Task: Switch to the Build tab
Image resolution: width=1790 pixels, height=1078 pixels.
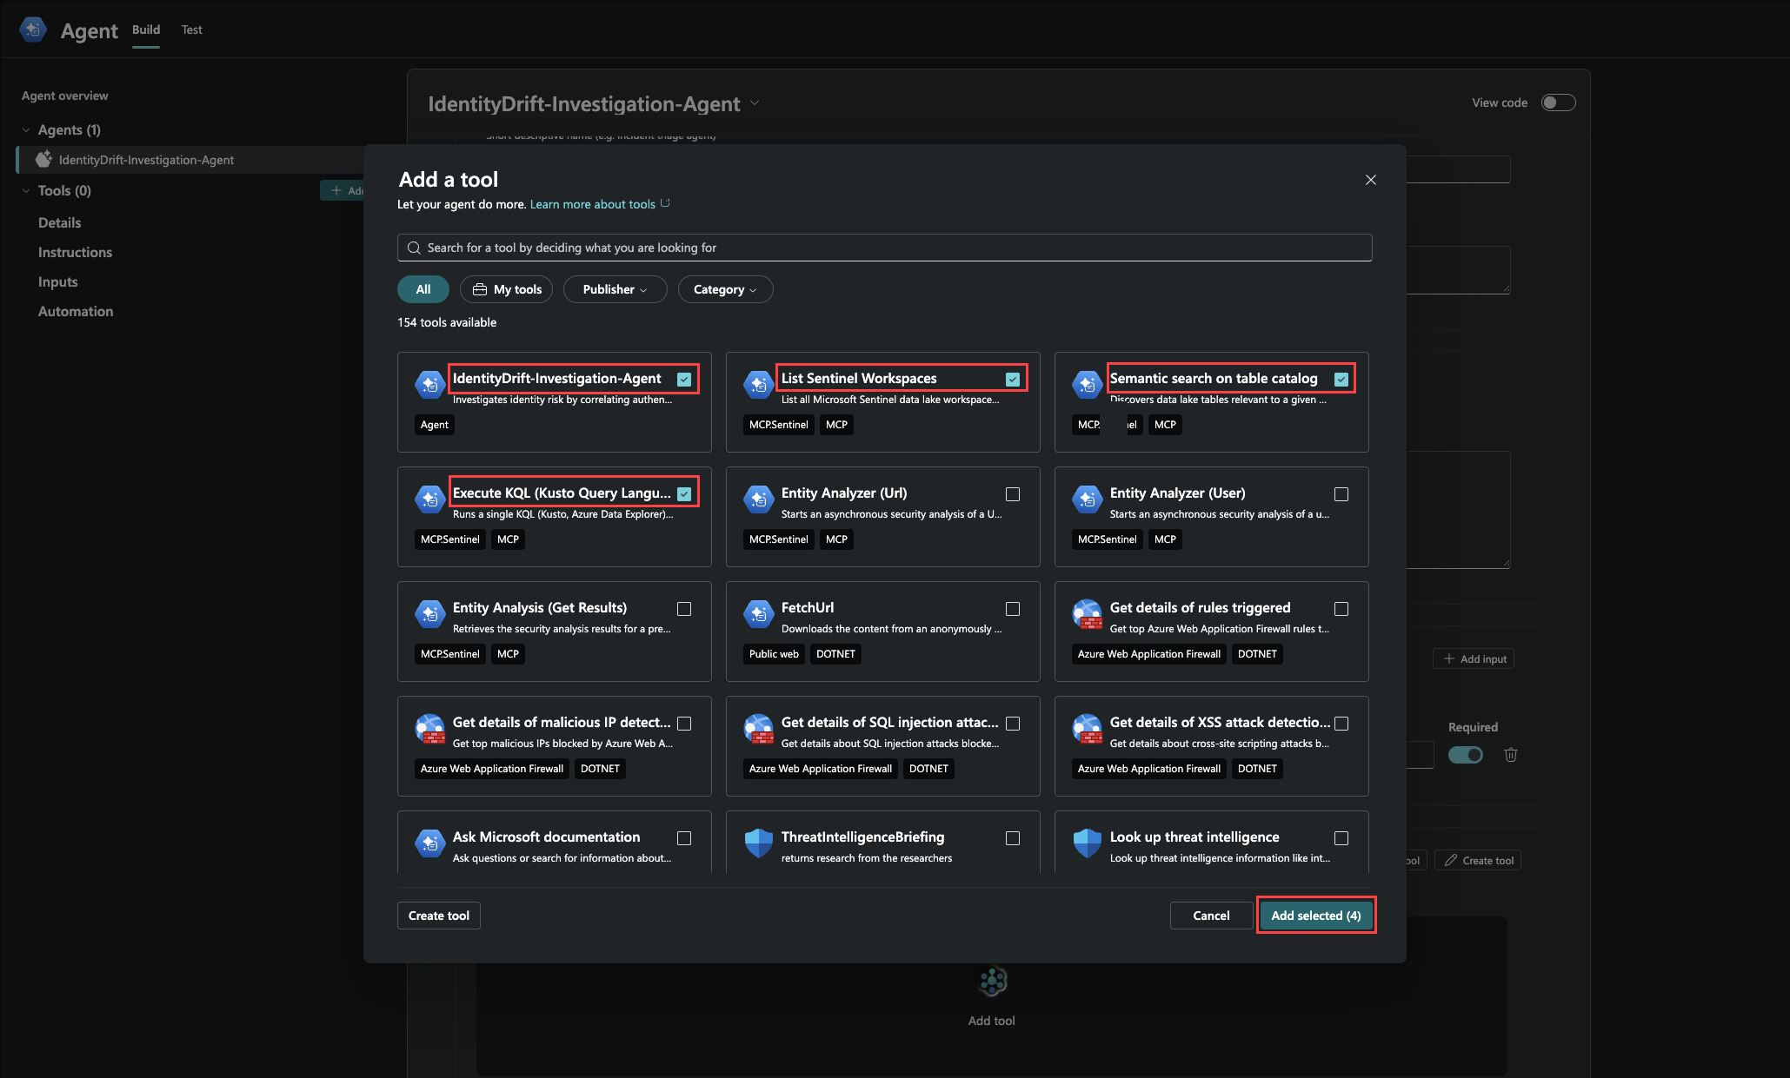Action: click(x=146, y=30)
